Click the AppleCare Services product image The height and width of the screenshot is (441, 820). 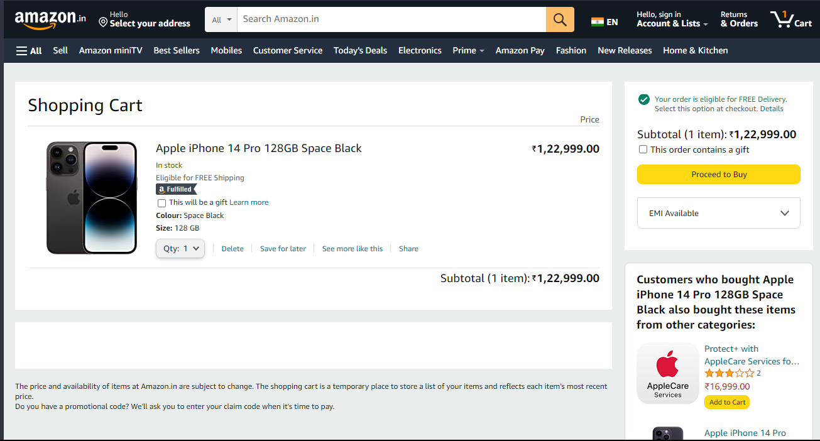click(667, 373)
